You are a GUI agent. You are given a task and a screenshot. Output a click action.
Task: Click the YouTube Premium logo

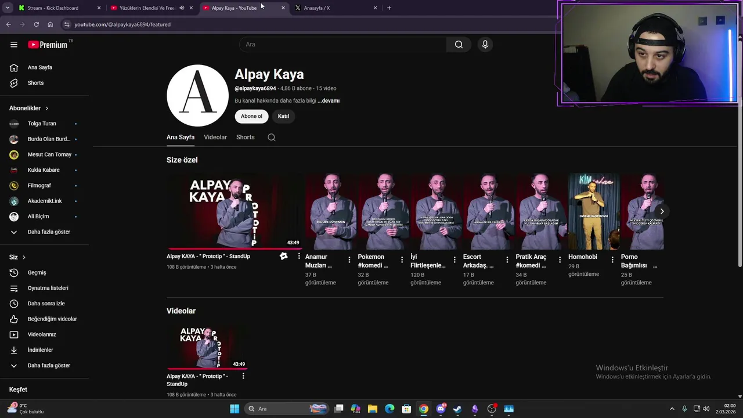(48, 45)
